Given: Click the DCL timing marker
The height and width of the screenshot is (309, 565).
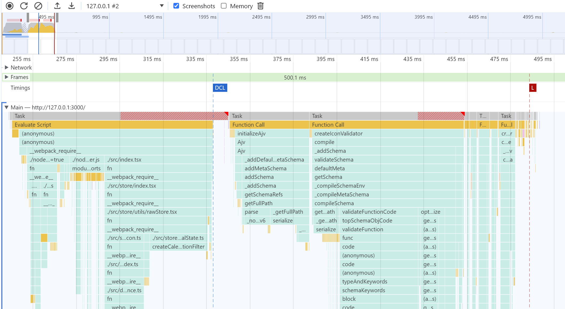Looking at the screenshot, I should pyautogui.click(x=220, y=88).
